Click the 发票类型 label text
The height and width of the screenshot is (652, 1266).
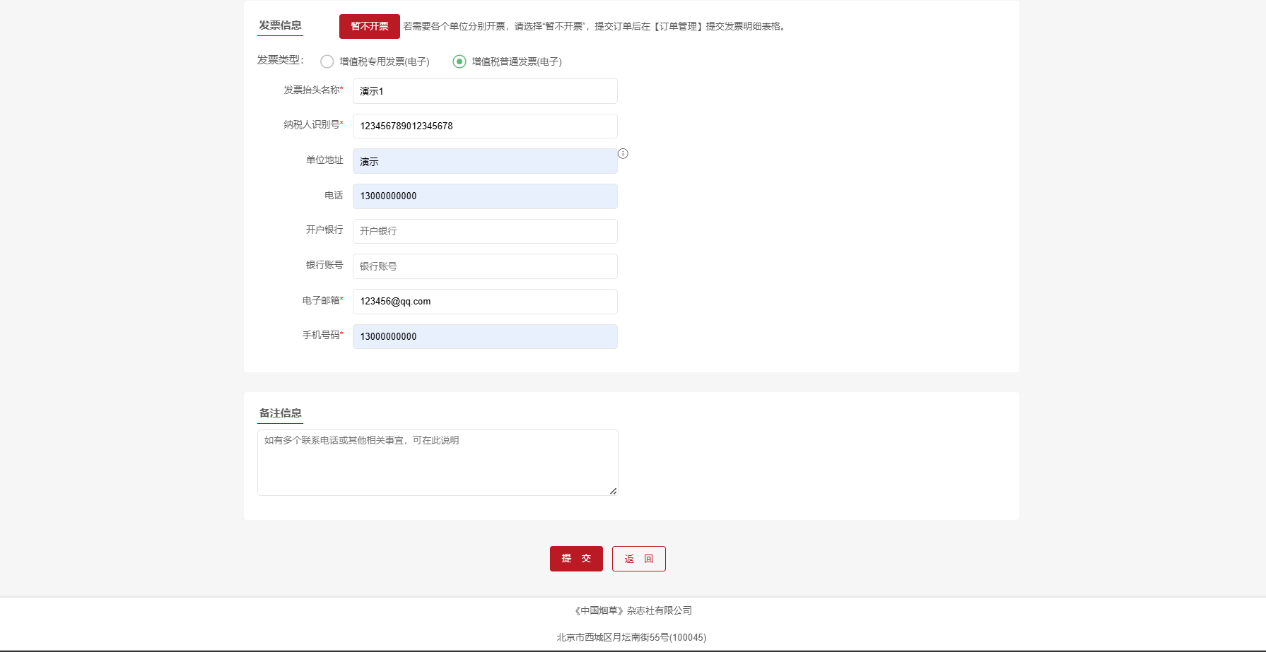tap(280, 61)
